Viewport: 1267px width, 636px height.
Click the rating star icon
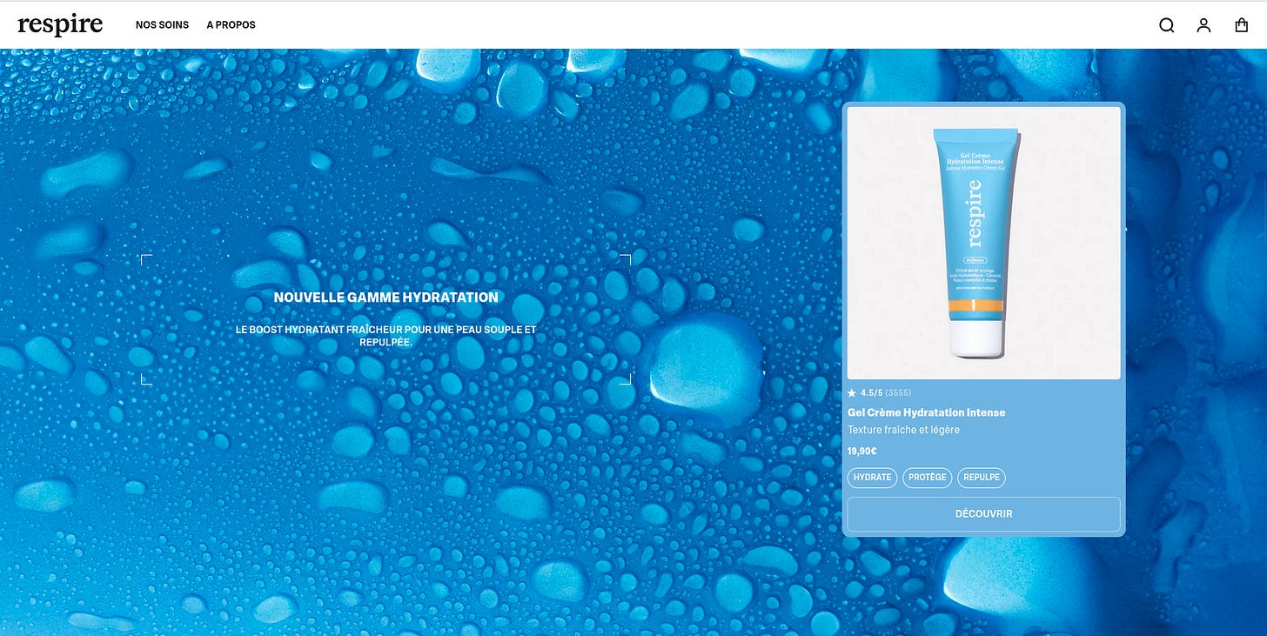[x=852, y=393]
